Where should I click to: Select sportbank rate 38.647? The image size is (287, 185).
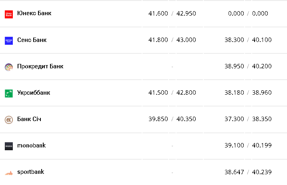(x=234, y=172)
